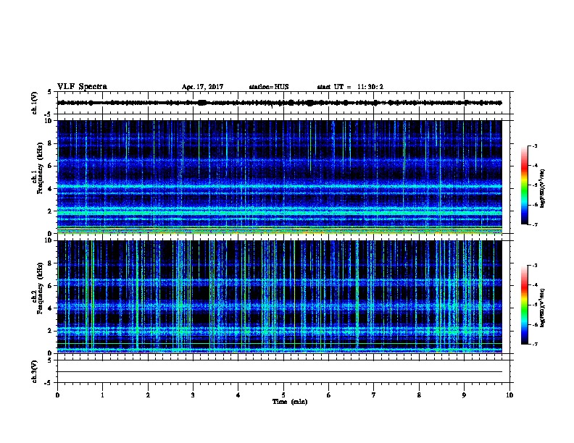Screen dimensions: 574x443
Task: Click time axis tick label "6"
Action: click(x=329, y=395)
